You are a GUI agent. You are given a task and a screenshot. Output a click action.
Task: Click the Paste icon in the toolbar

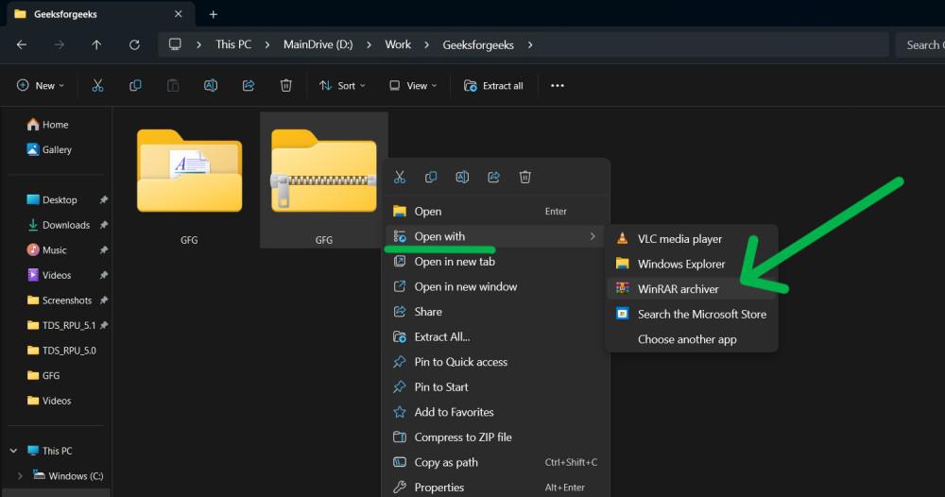pos(173,86)
